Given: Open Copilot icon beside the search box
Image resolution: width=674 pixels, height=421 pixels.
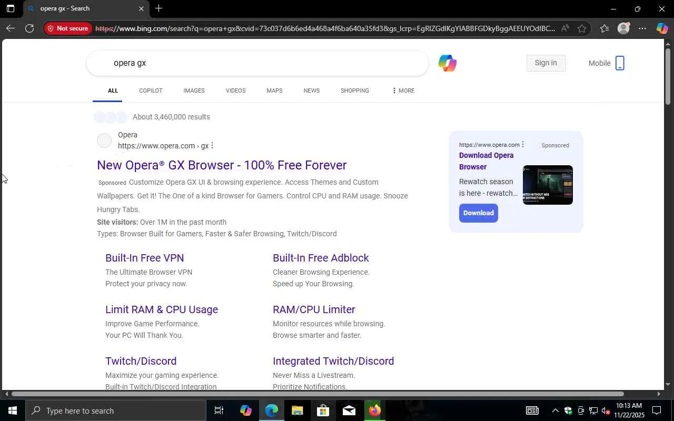Looking at the screenshot, I should [447, 63].
